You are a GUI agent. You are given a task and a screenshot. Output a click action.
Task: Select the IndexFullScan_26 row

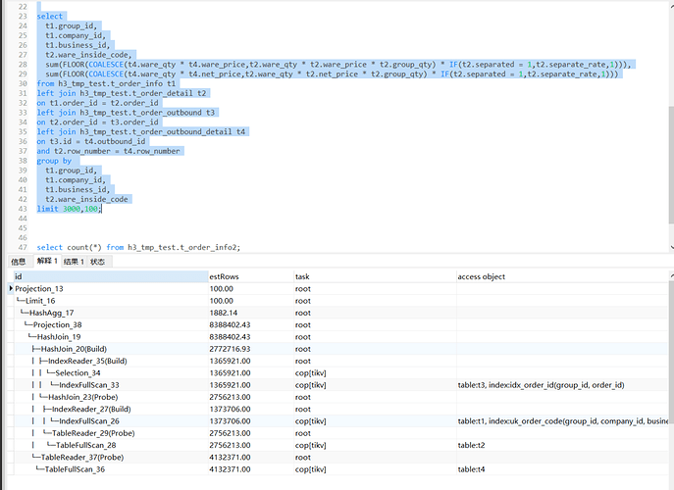tap(338, 420)
